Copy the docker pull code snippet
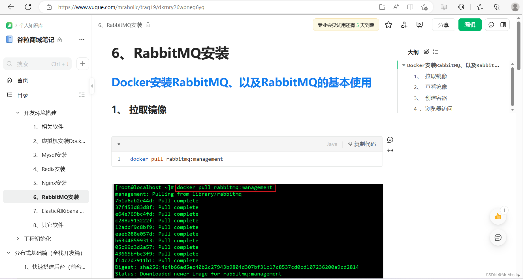 tap(362, 144)
